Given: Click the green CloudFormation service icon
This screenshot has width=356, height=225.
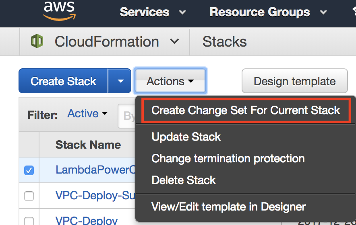Looking at the screenshot, I should tap(37, 41).
